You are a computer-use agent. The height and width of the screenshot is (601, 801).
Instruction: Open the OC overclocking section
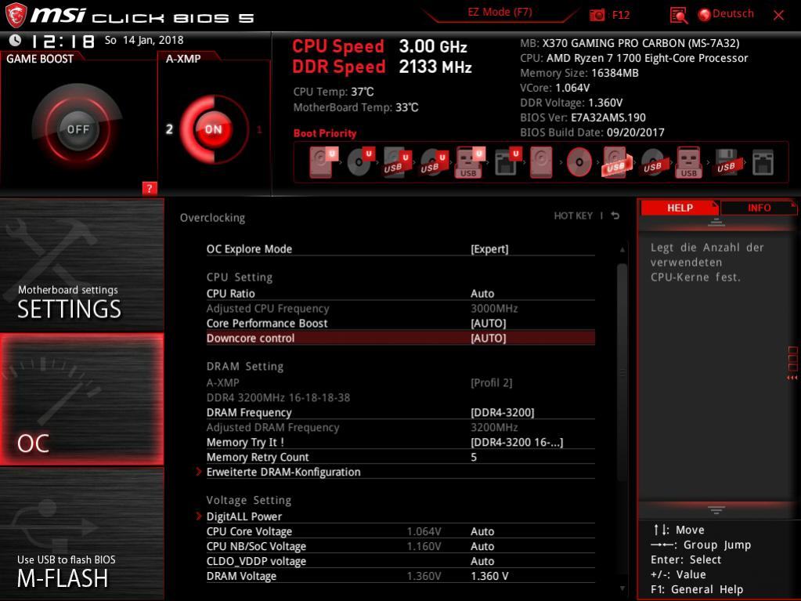81,399
